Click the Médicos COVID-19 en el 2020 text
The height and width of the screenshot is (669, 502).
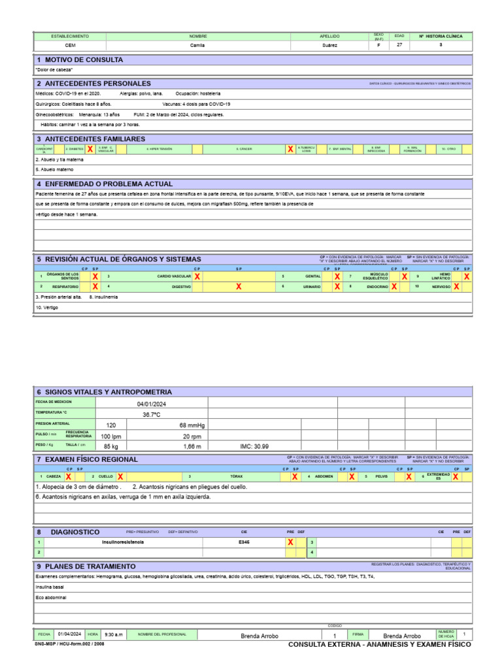pos(68,93)
